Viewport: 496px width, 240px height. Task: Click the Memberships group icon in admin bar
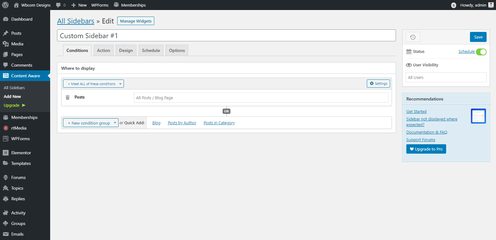[116, 5]
